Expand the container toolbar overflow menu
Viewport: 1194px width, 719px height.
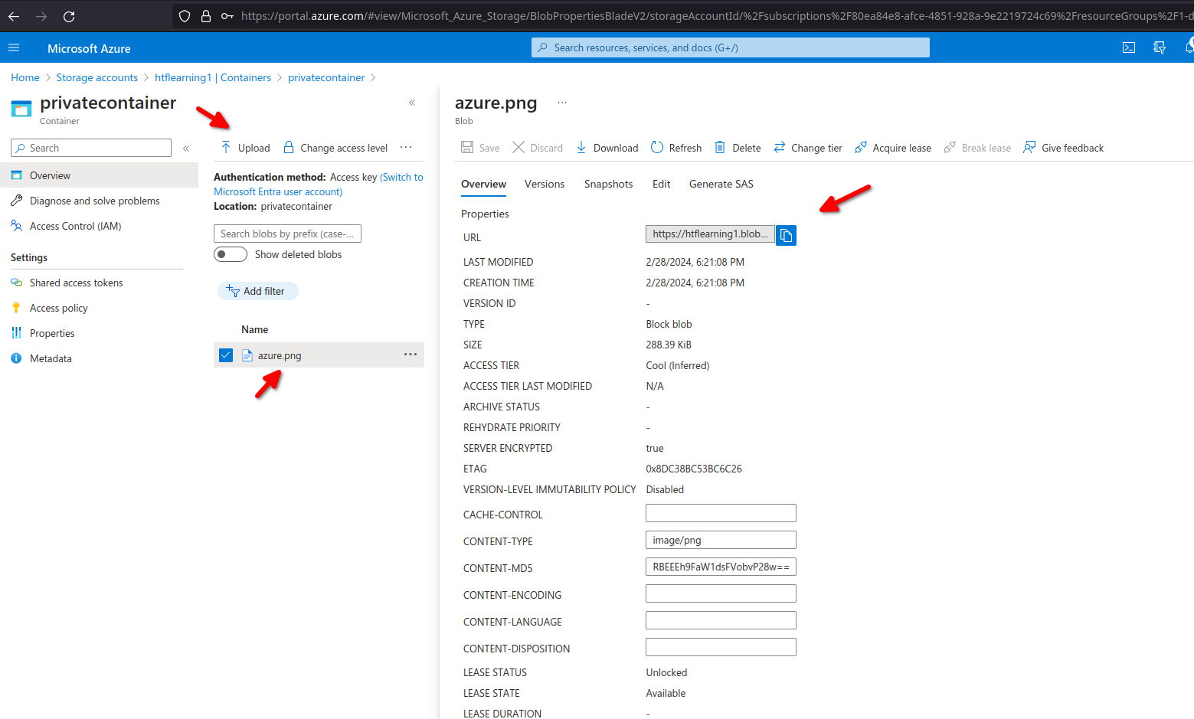coord(406,148)
